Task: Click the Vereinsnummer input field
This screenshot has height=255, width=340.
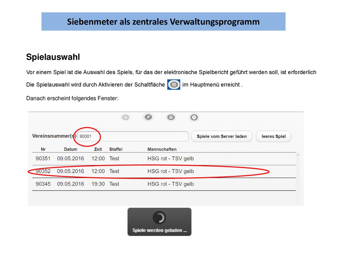Action: point(133,136)
